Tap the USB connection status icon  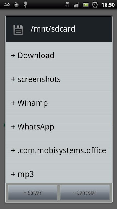coord(25,4)
